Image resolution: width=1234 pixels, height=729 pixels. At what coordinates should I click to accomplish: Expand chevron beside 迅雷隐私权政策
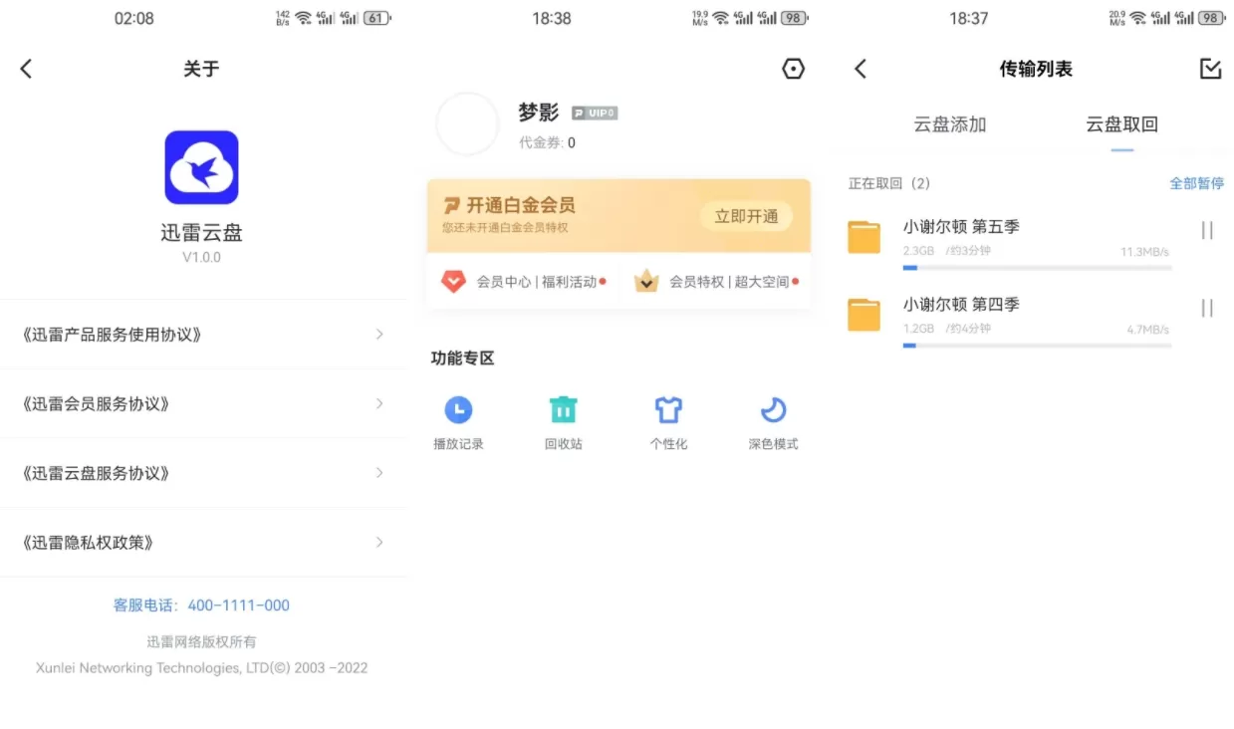click(379, 543)
